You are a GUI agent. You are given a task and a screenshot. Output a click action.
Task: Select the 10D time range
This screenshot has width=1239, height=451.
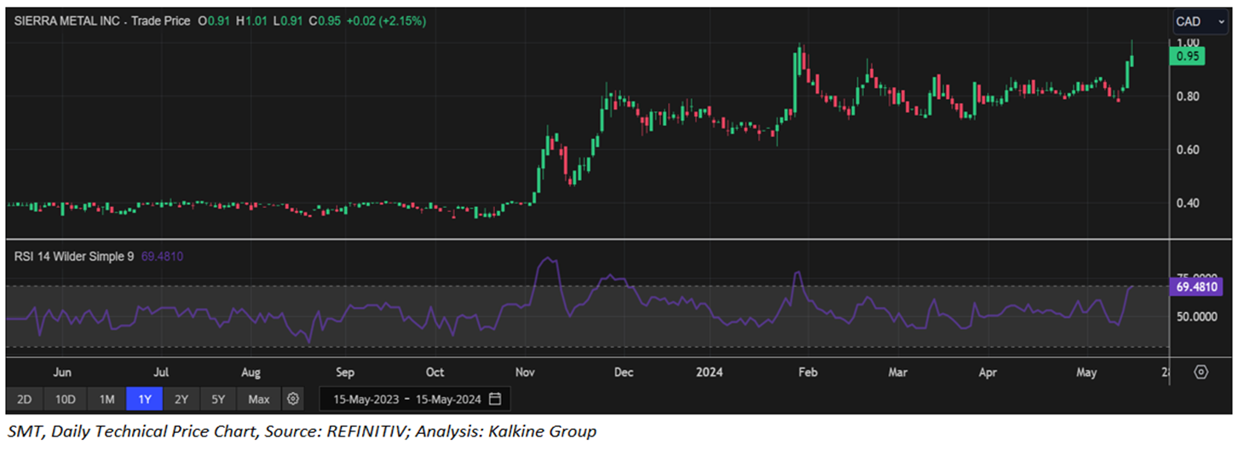pyautogui.click(x=66, y=399)
